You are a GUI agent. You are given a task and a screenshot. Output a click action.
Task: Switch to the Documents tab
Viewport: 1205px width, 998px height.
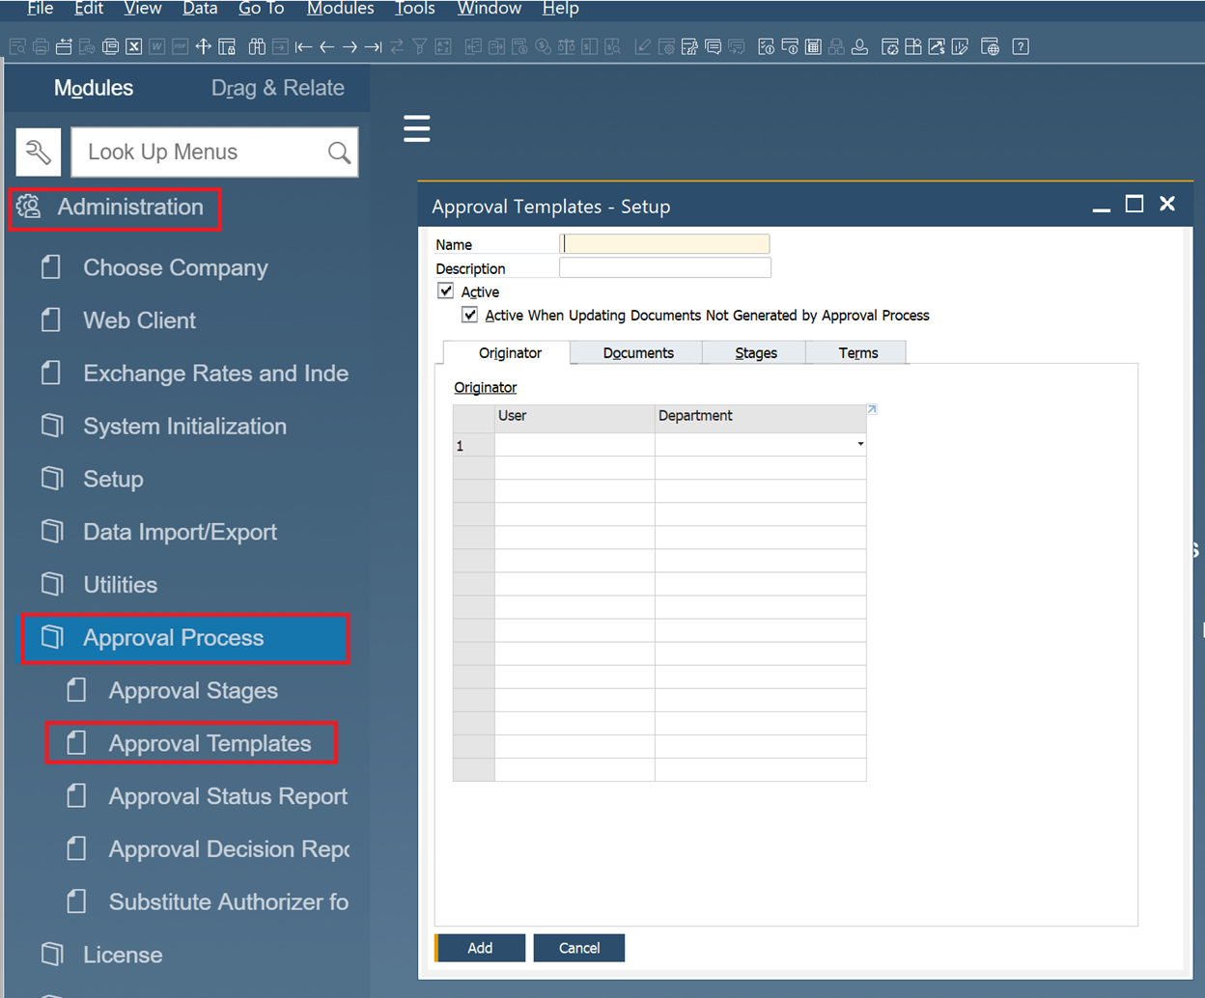coord(635,352)
